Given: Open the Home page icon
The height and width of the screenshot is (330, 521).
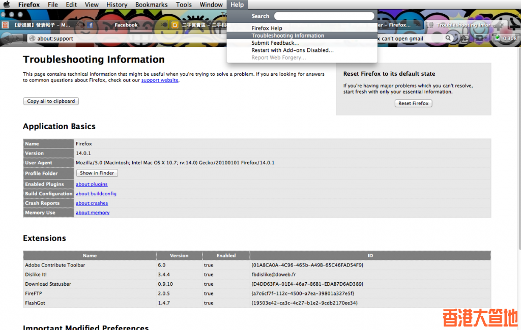Looking at the screenshot, I should 464,38.
